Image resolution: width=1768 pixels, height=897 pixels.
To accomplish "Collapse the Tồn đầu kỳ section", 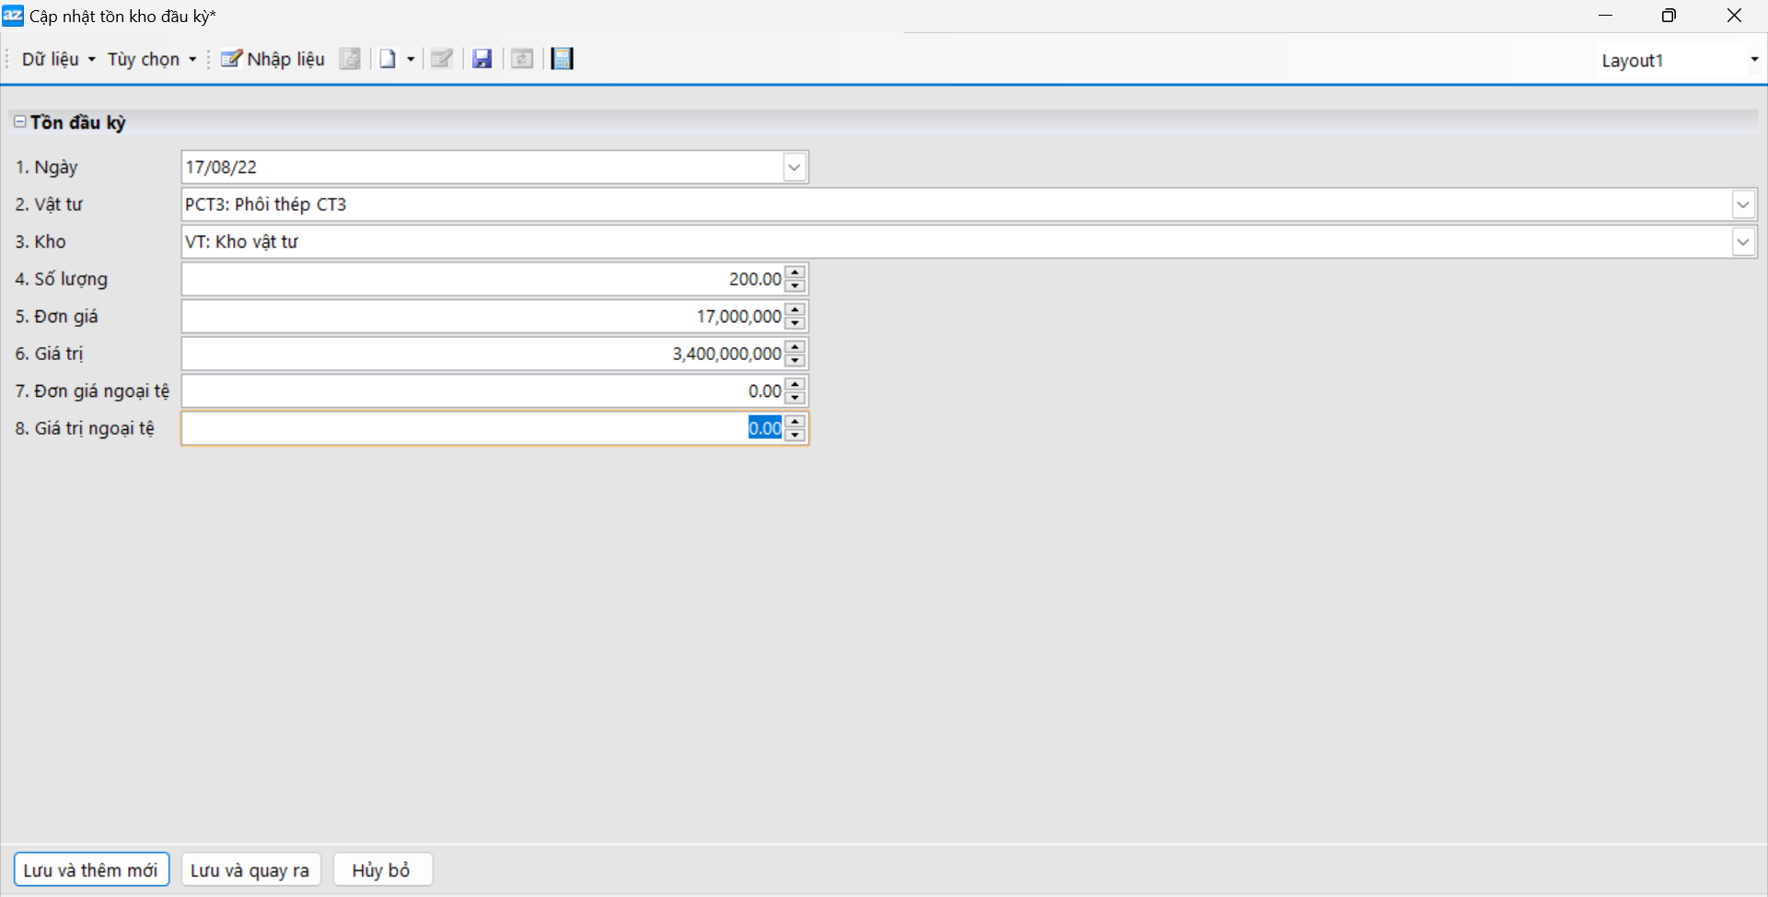I will click(19, 122).
